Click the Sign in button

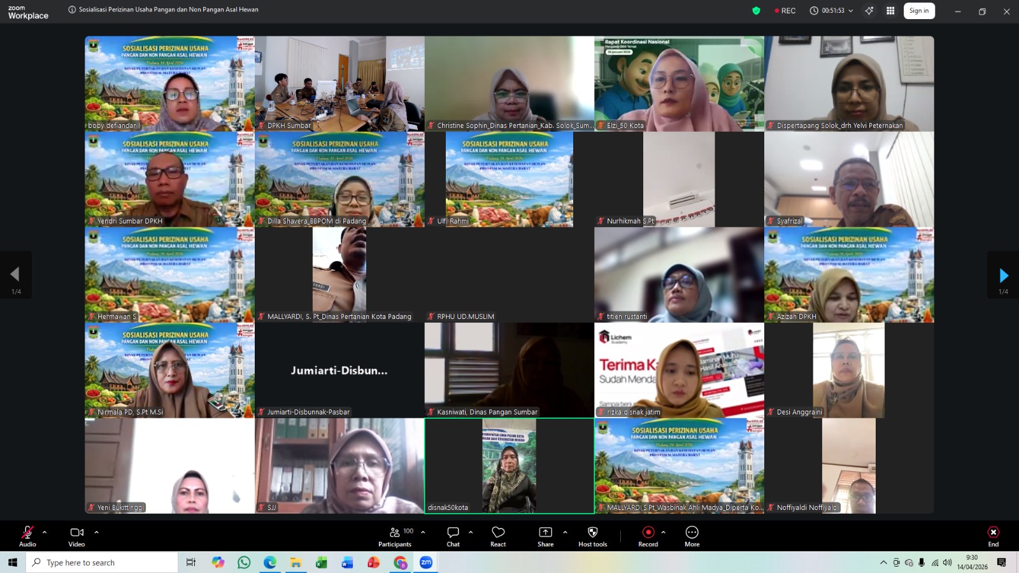coord(918,11)
